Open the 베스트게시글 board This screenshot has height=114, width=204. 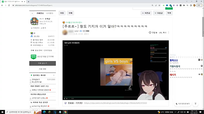coord(37,82)
